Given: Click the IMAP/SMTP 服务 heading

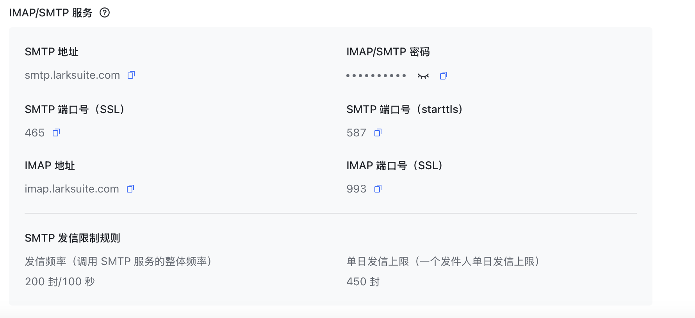Looking at the screenshot, I should coord(51,13).
